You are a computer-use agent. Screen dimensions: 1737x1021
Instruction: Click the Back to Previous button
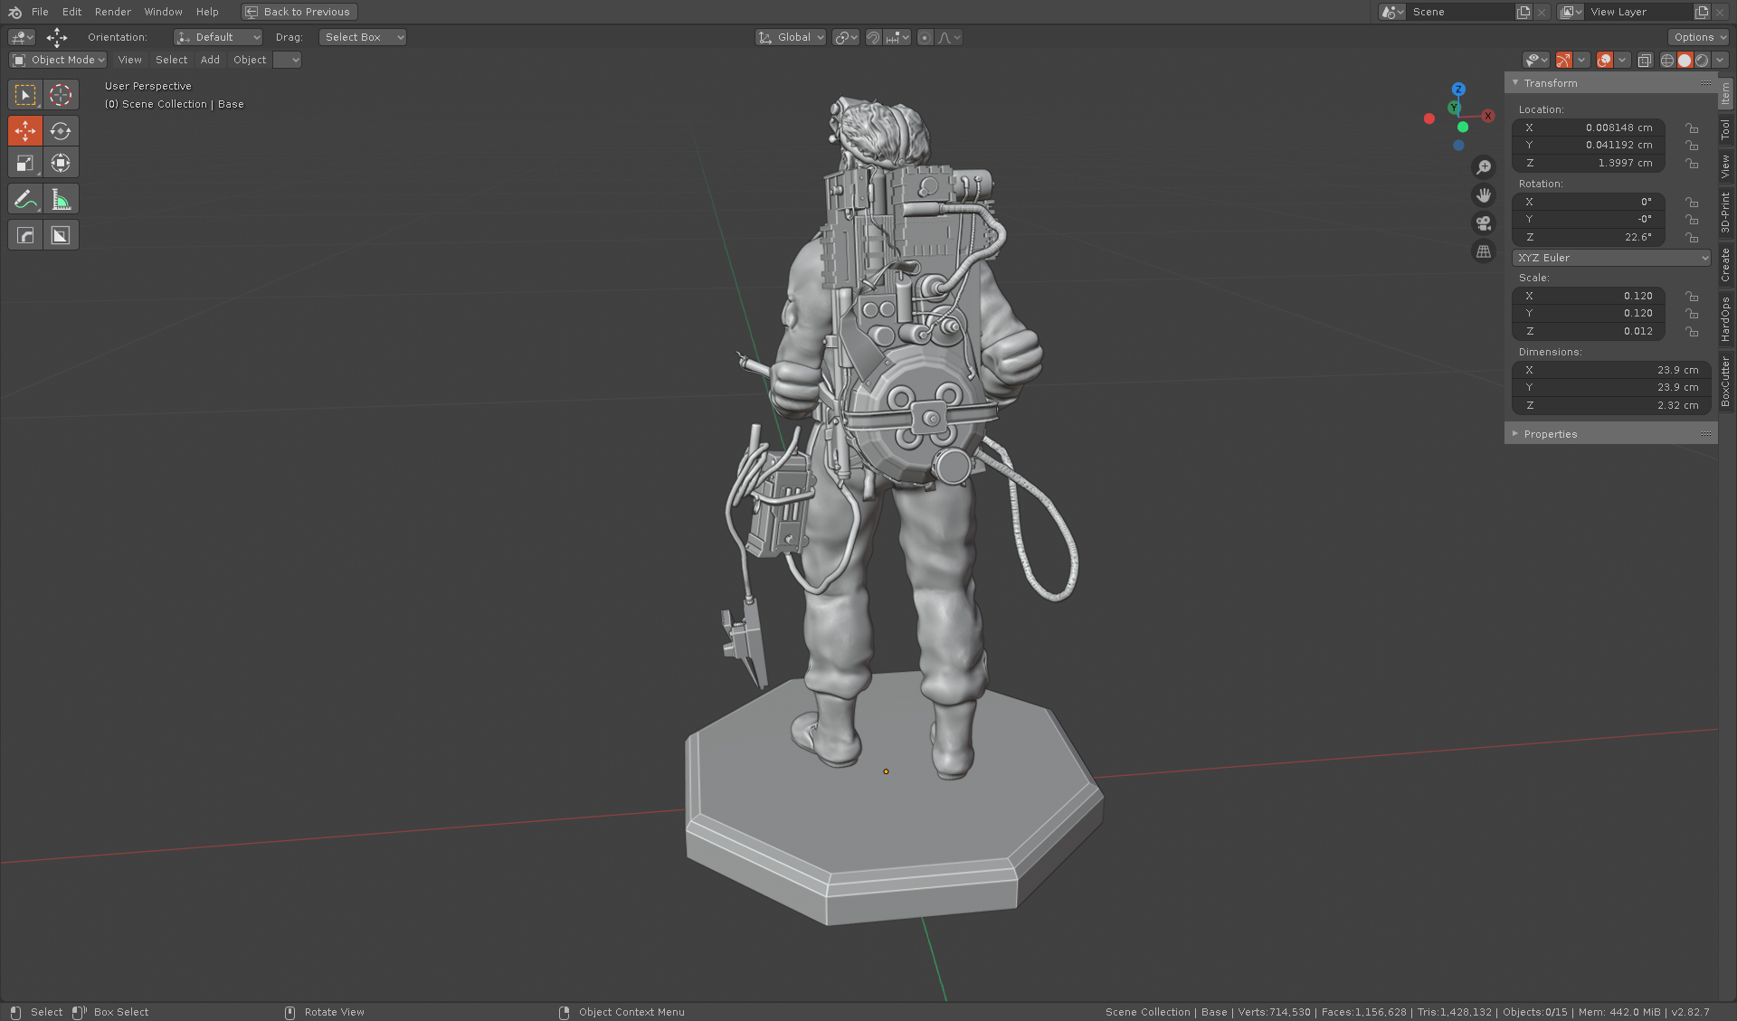pyautogui.click(x=299, y=12)
